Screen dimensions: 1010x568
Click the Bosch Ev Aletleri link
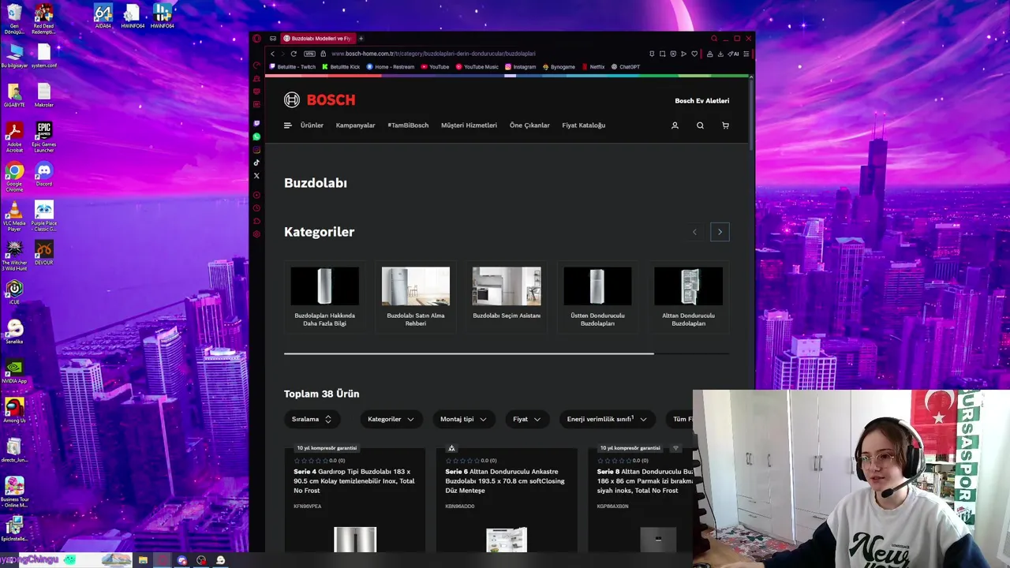tap(701, 101)
